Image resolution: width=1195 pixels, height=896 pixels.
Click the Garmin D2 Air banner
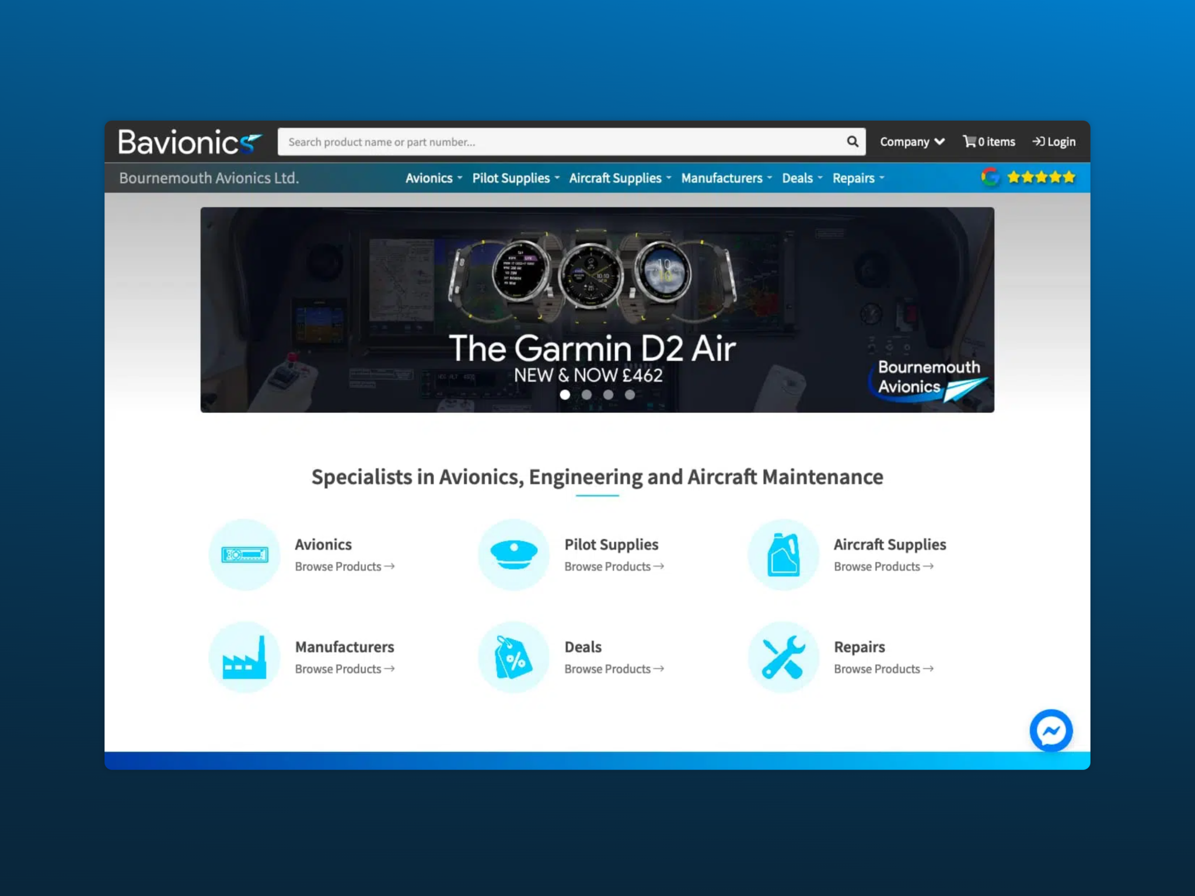pyautogui.click(x=597, y=310)
